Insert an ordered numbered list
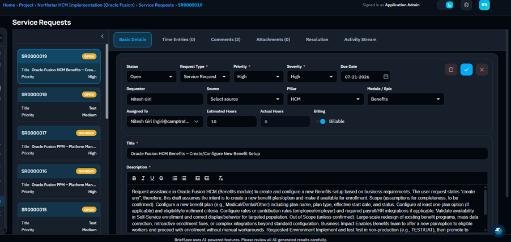 tap(174, 178)
